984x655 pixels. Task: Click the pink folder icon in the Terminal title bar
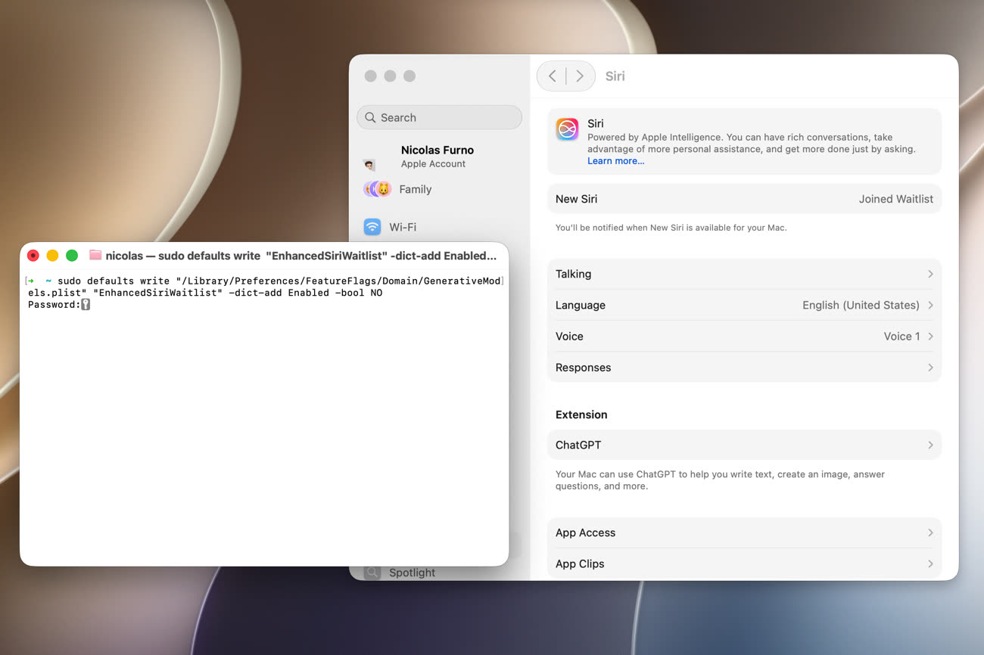point(95,256)
